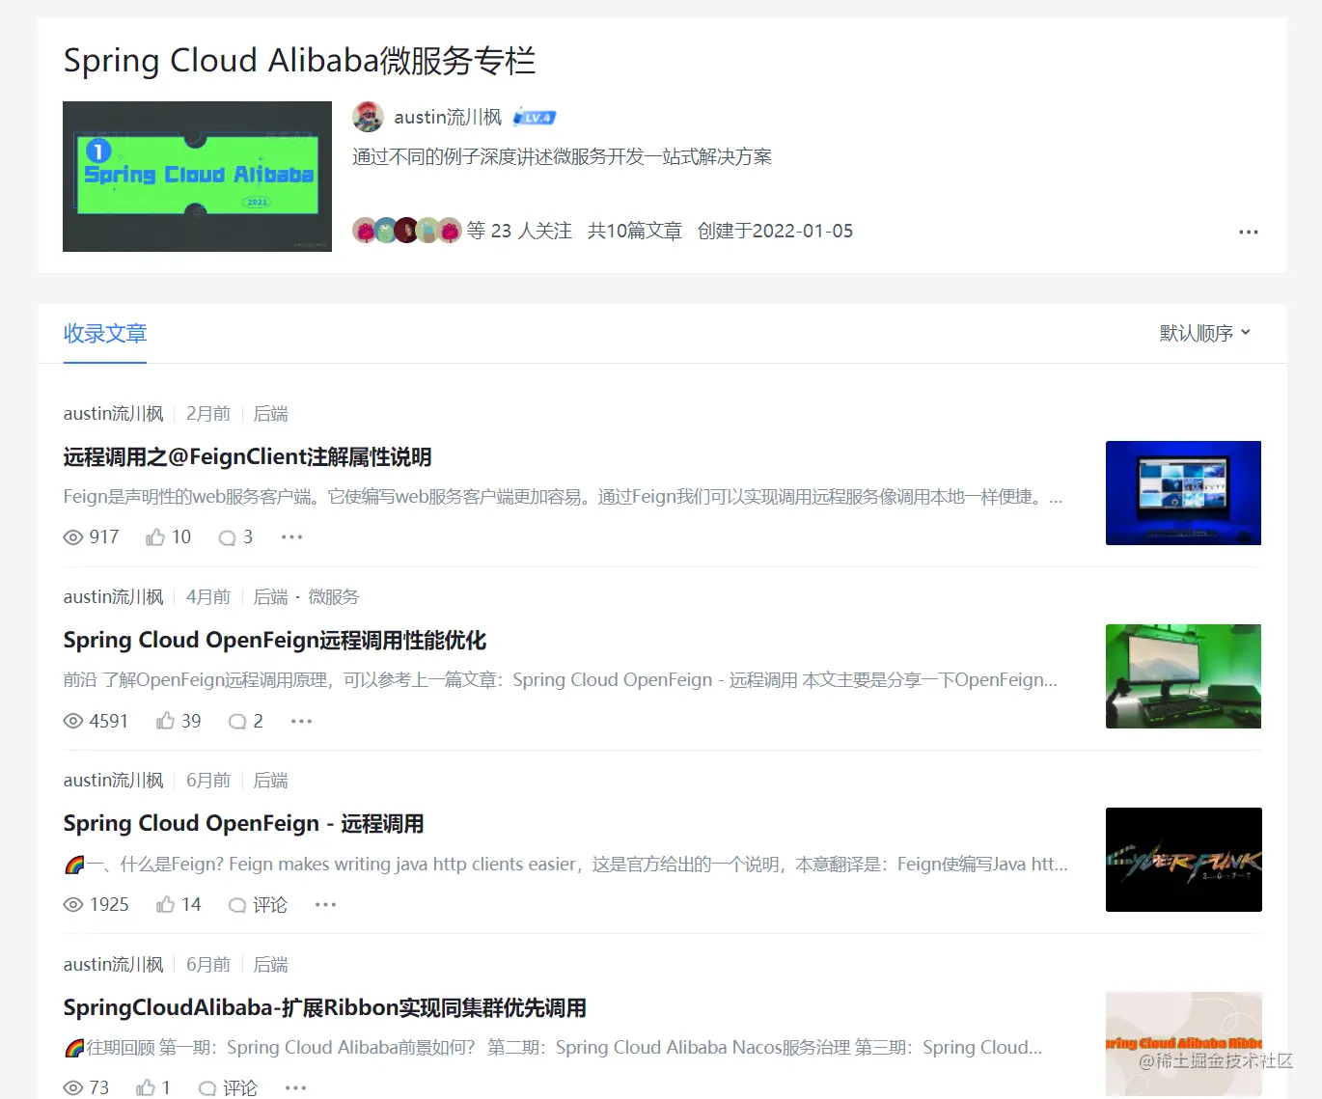1322x1099 pixels.
Task: Click the blue monitor thumbnail of @FeignClient article
Action: pyautogui.click(x=1183, y=493)
